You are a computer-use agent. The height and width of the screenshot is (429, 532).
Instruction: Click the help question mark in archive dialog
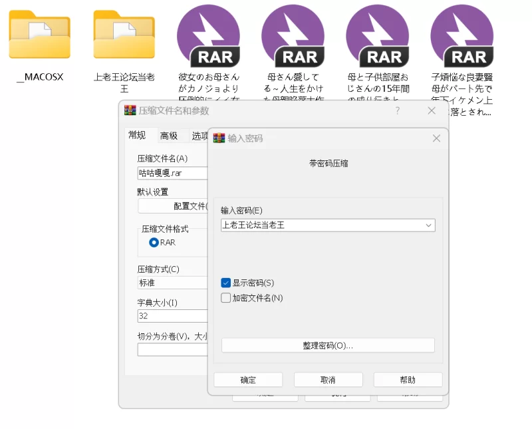[x=397, y=110]
